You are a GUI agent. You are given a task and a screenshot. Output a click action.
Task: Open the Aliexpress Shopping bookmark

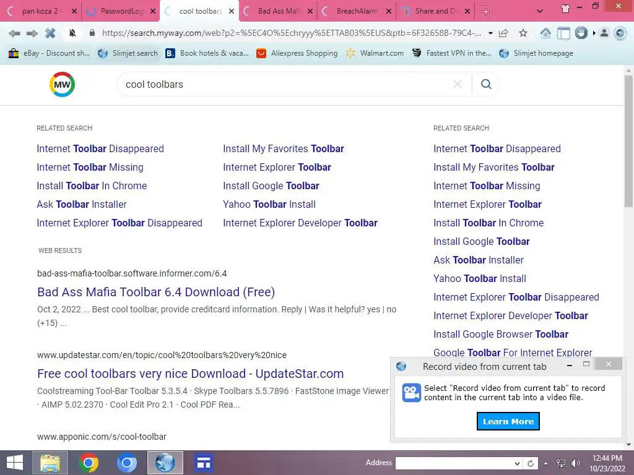pyautogui.click(x=297, y=53)
